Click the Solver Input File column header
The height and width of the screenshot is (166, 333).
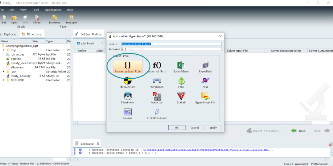[237, 51]
